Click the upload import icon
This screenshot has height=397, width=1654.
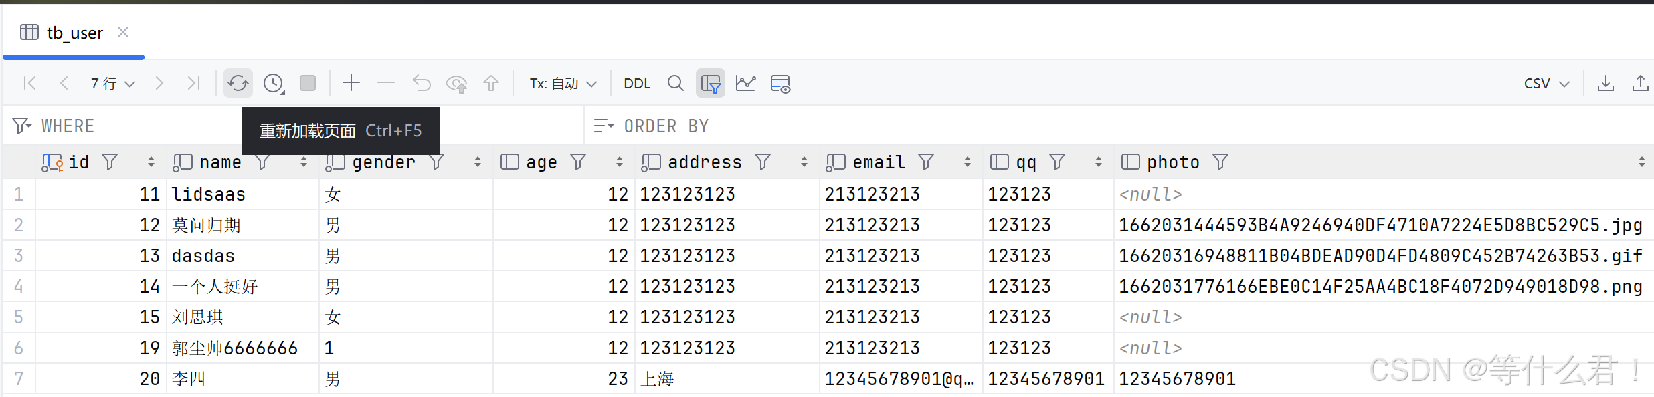1641,83
